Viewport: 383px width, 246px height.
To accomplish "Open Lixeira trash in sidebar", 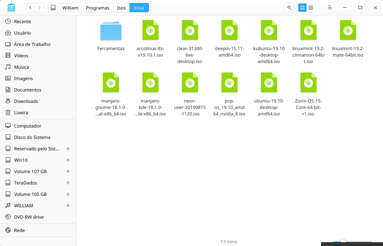I will (38, 112).
